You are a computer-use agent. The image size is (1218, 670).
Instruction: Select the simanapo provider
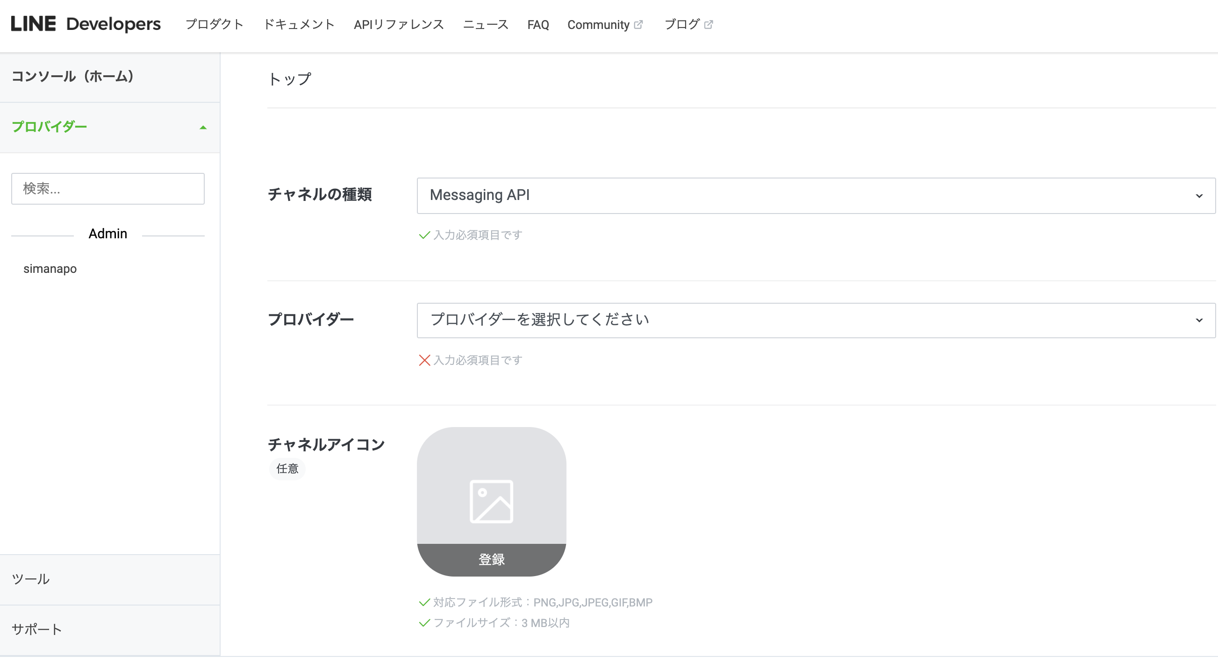50,269
